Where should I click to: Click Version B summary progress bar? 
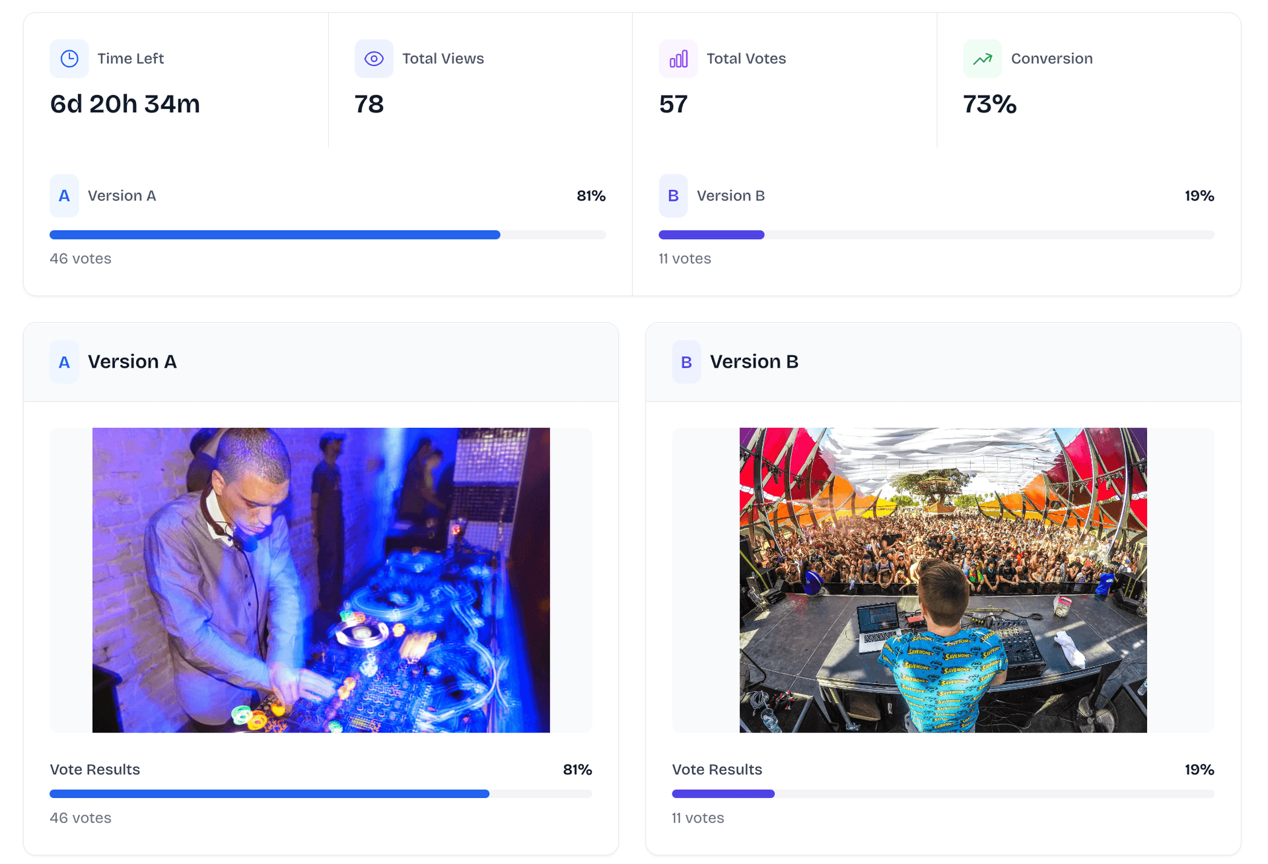[x=936, y=235]
